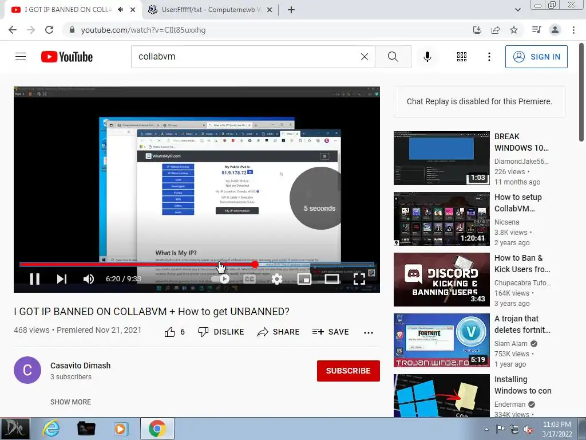Go forward one page
The image size is (586, 440).
pos(31,30)
